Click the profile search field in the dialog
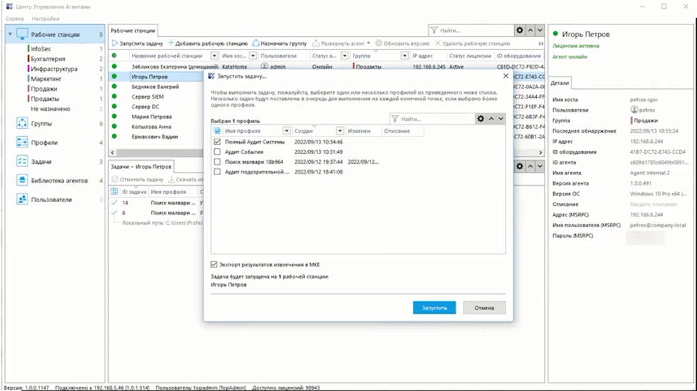 (x=432, y=119)
